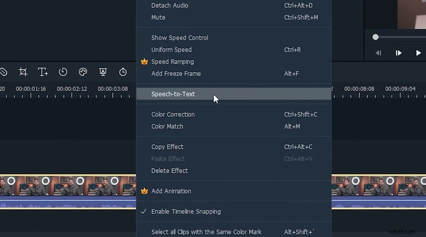Open the duration stopwatch tool icon
The image size is (426, 237).
pyautogui.click(x=123, y=72)
